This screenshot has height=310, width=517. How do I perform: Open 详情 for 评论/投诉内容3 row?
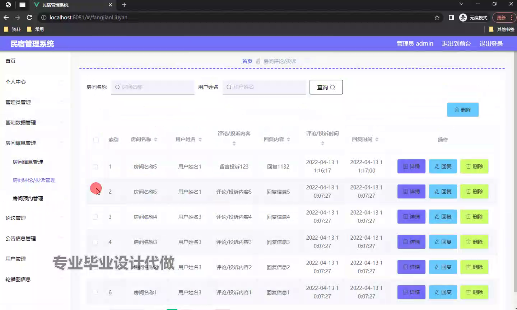pyautogui.click(x=411, y=242)
